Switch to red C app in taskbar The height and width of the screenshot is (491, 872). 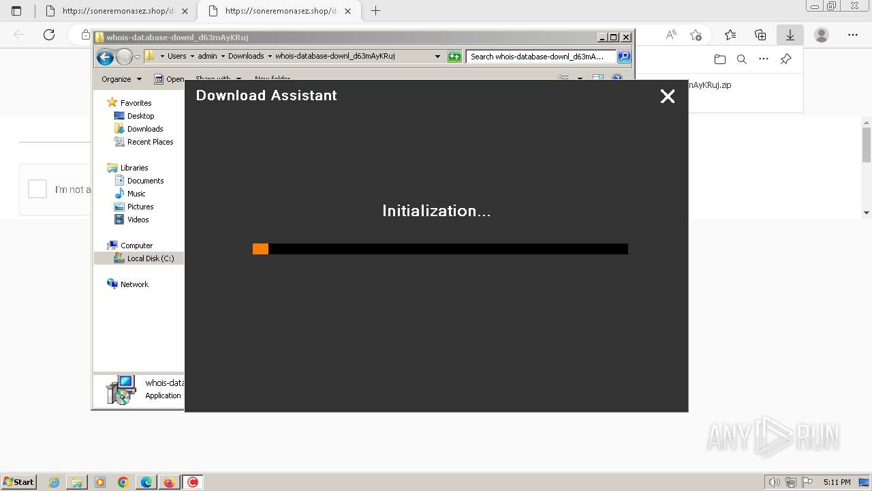click(x=193, y=482)
